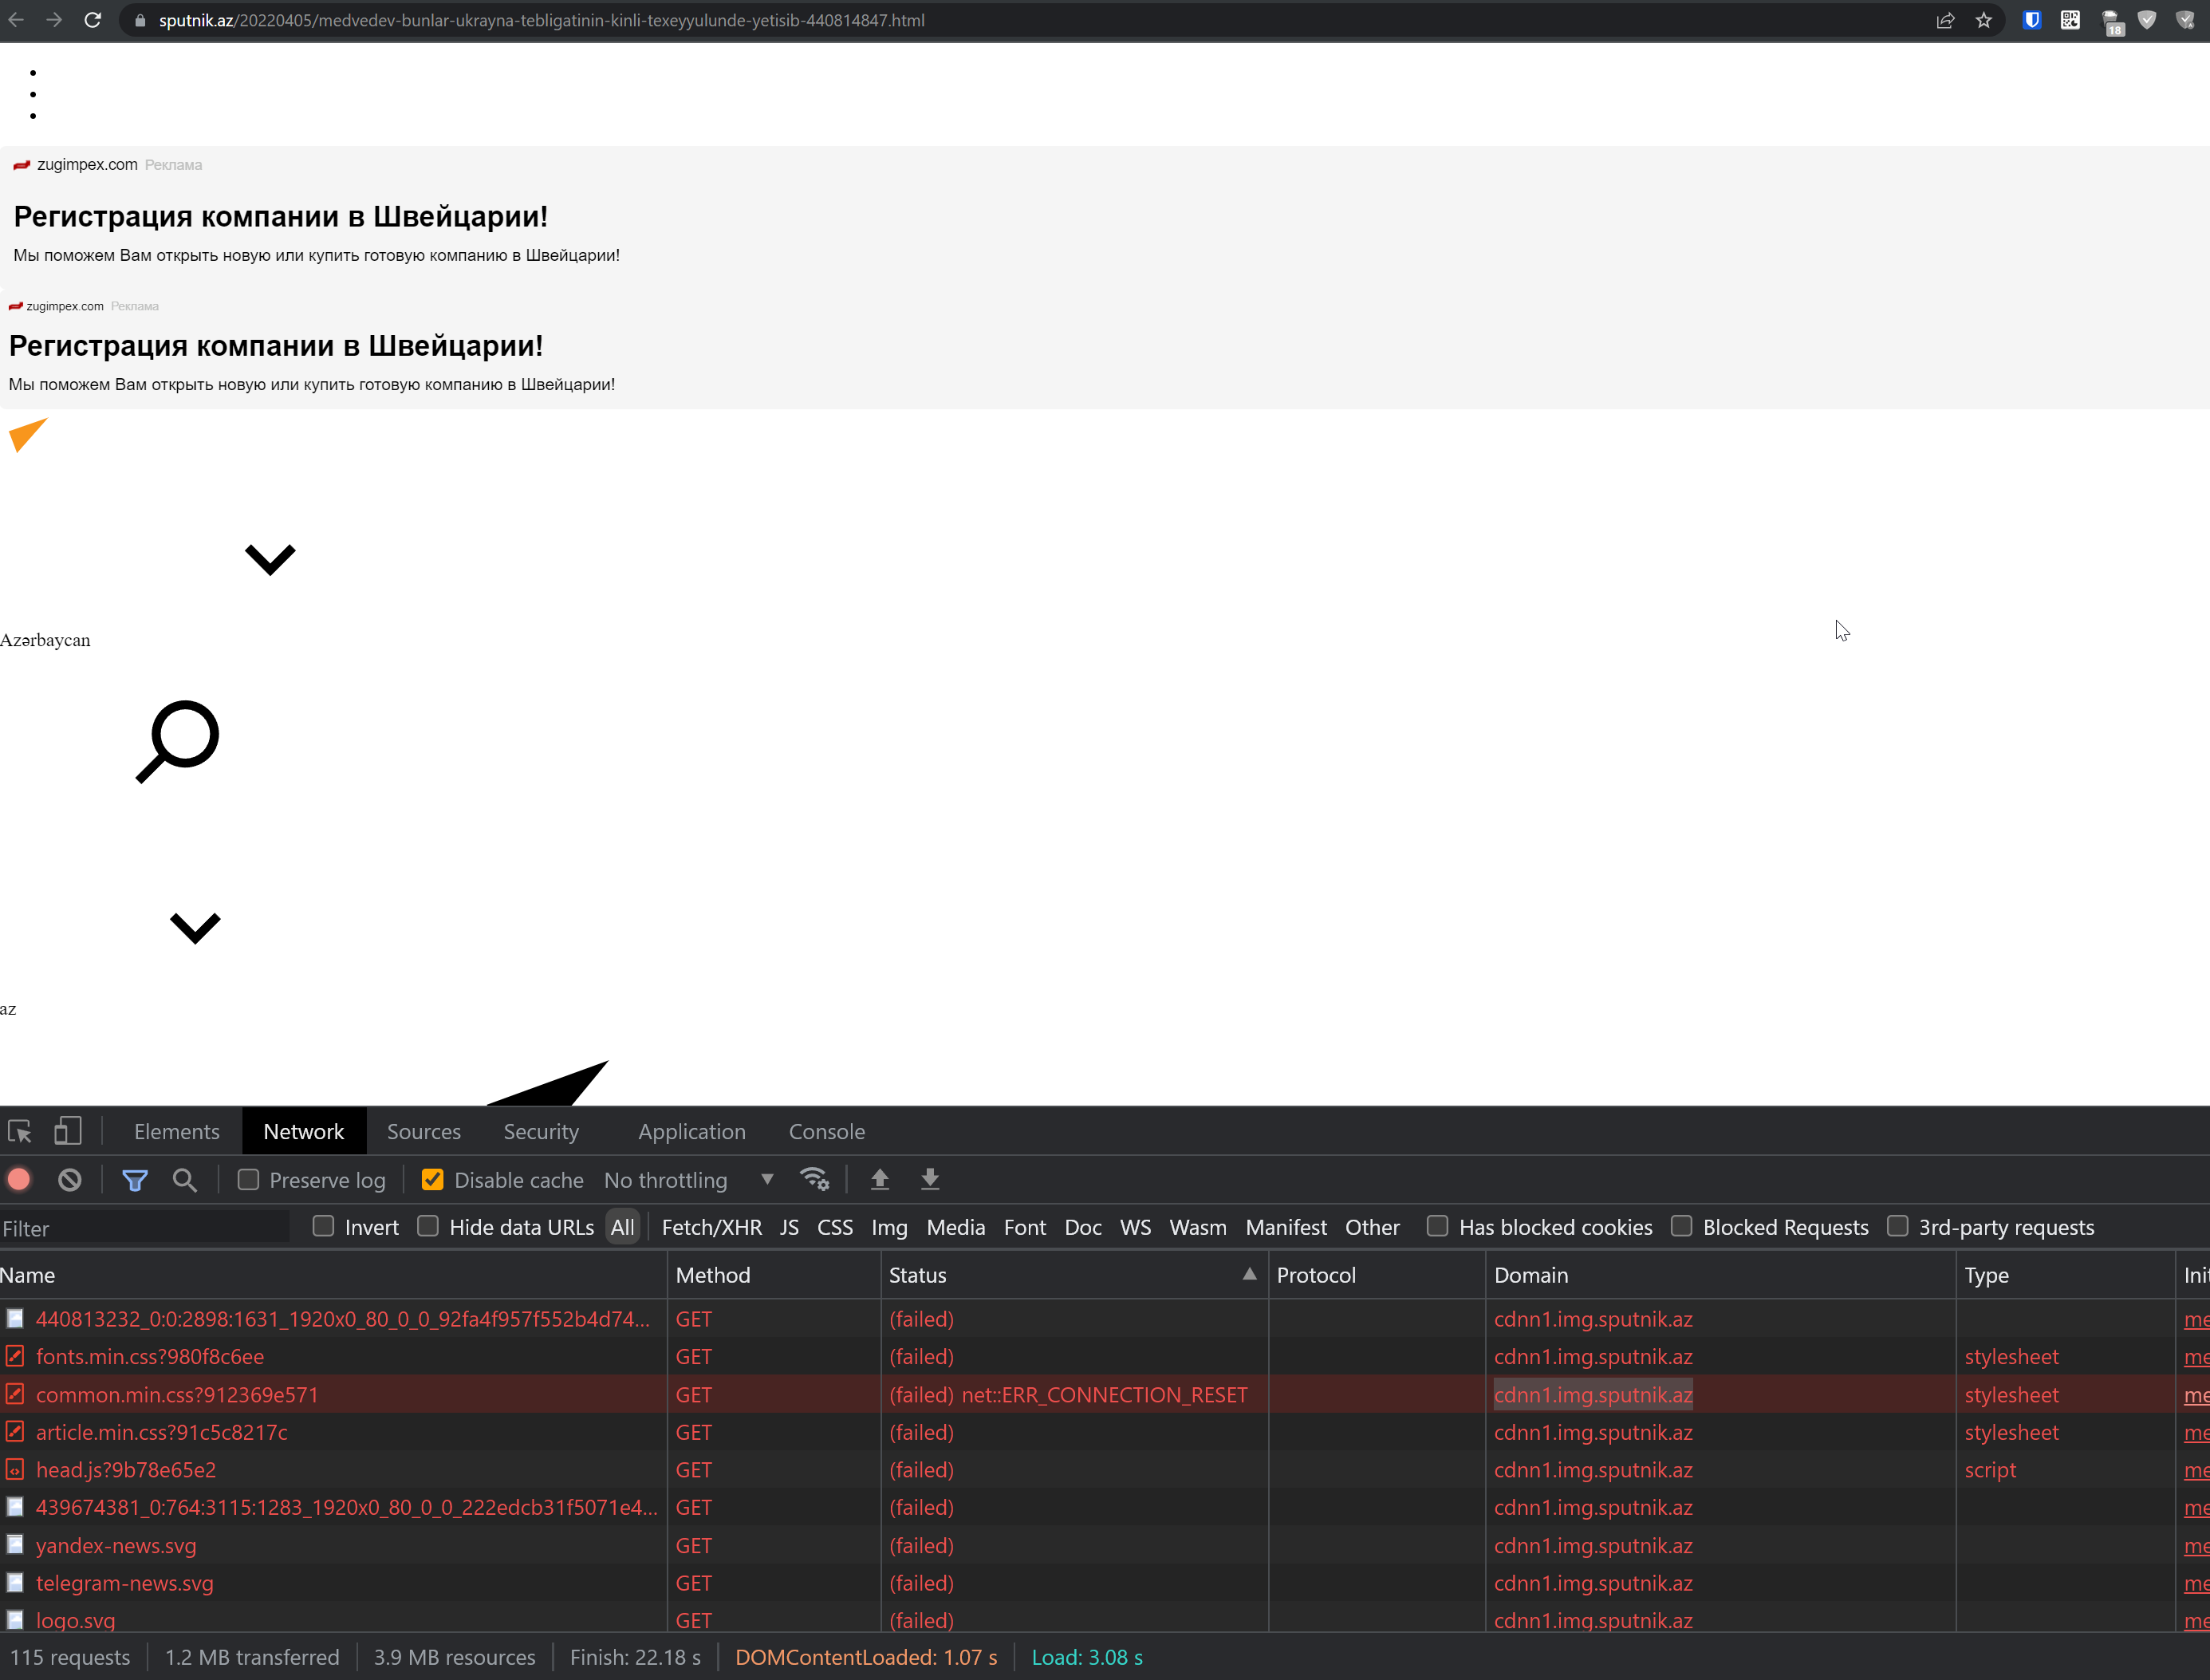This screenshot has height=1680, width=2210.
Task: Sort by the Status column header
Action: tap(1074, 1275)
